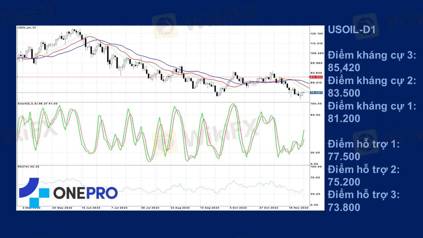Image resolution: width=423 pixels, height=238 pixels.
Task: Click the Stoch(5,3,3) 56.27 41.35 indicator label
Action: coord(37,104)
